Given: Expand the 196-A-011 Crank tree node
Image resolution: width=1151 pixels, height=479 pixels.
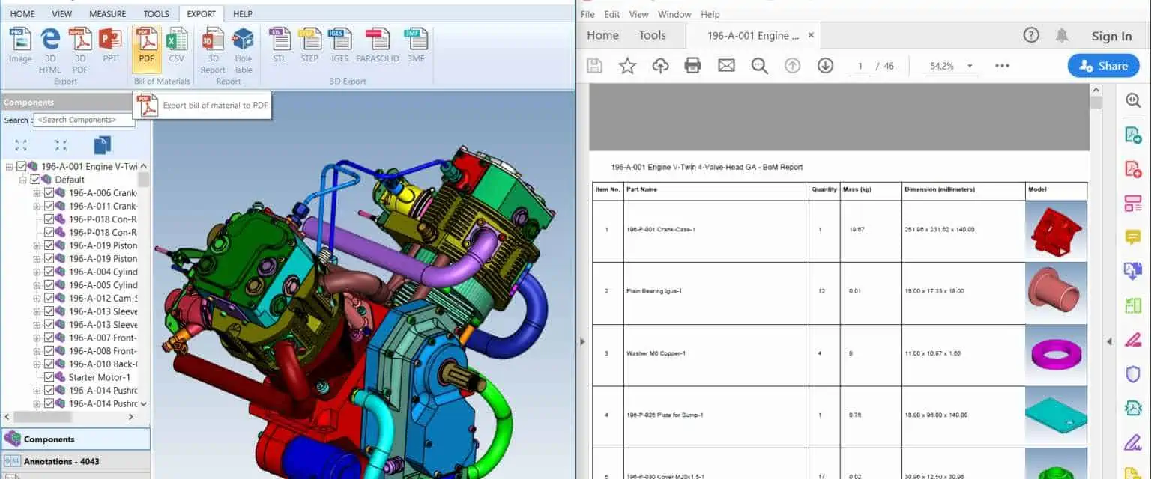Looking at the screenshot, I should [37, 206].
